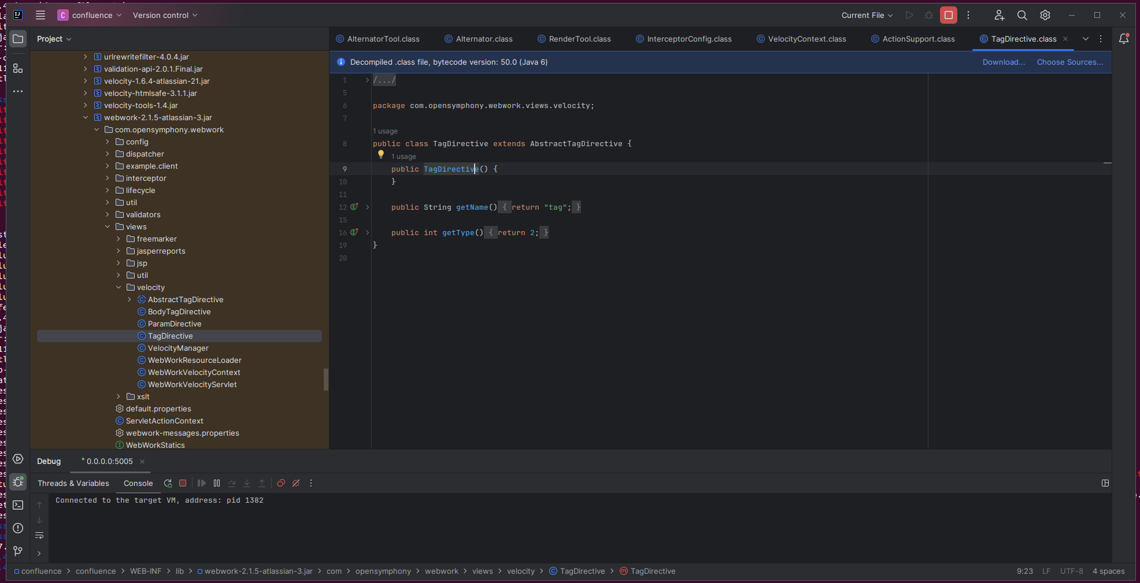
Task: Open Search Everywhere magnifier
Action: 1022,15
